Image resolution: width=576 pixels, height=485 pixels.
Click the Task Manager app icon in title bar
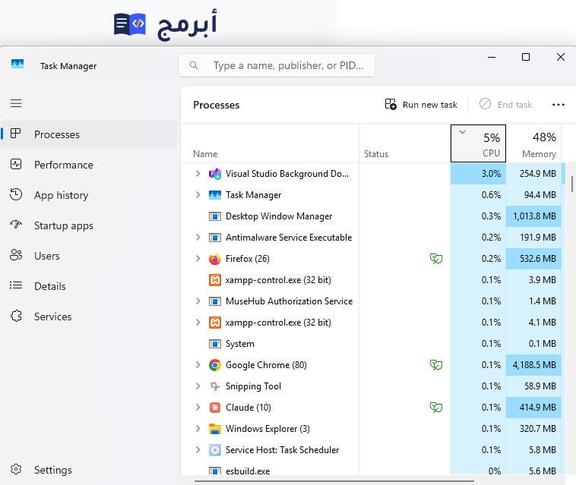[17, 65]
